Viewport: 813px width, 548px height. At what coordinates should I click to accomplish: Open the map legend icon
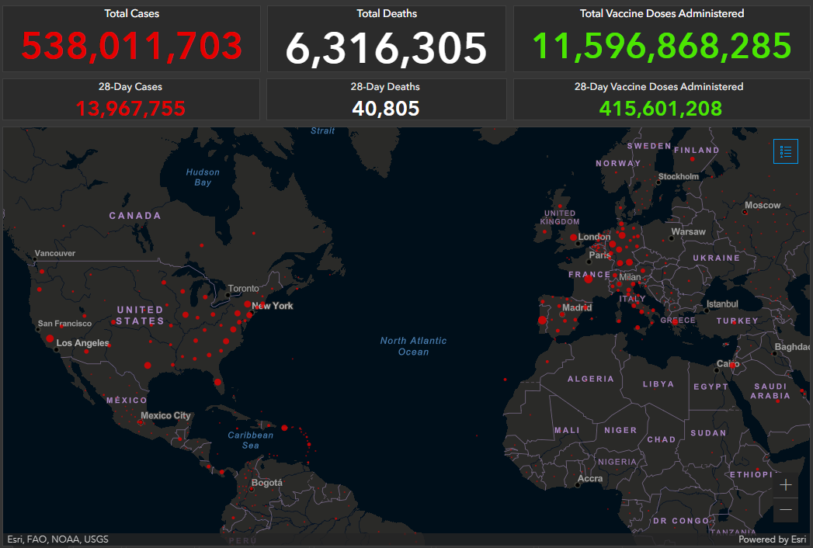pos(785,152)
